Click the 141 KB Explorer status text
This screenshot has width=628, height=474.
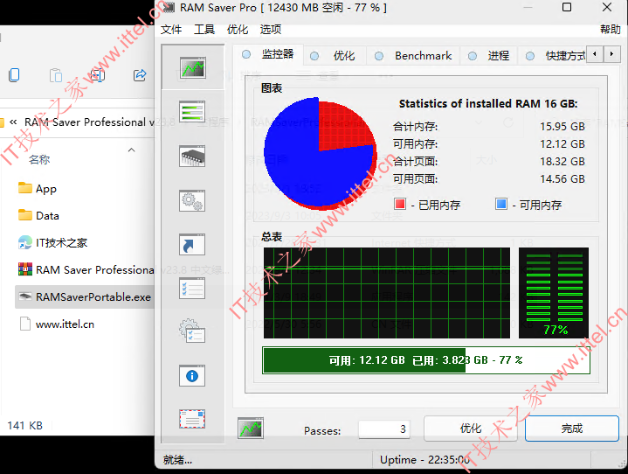tap(24, 426)
